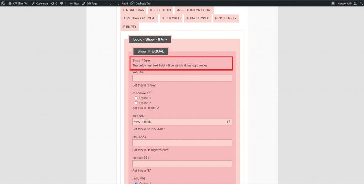Open the date picker calendar icon
The height and width of the screenshot is (184, 364).
(x=229, y=122)
